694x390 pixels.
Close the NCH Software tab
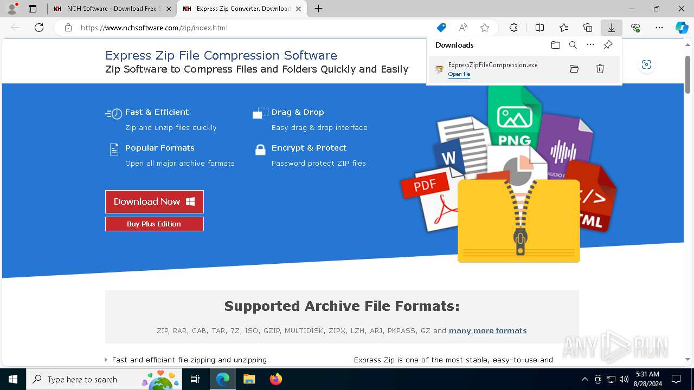coord(169,9)
